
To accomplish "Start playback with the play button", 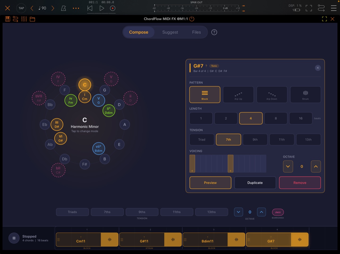I will (102, 8).
